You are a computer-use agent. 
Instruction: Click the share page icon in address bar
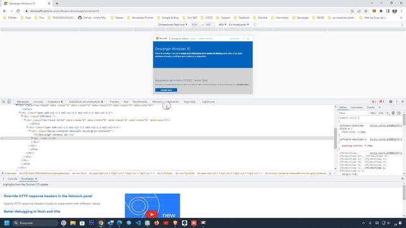tap(359, 11)
